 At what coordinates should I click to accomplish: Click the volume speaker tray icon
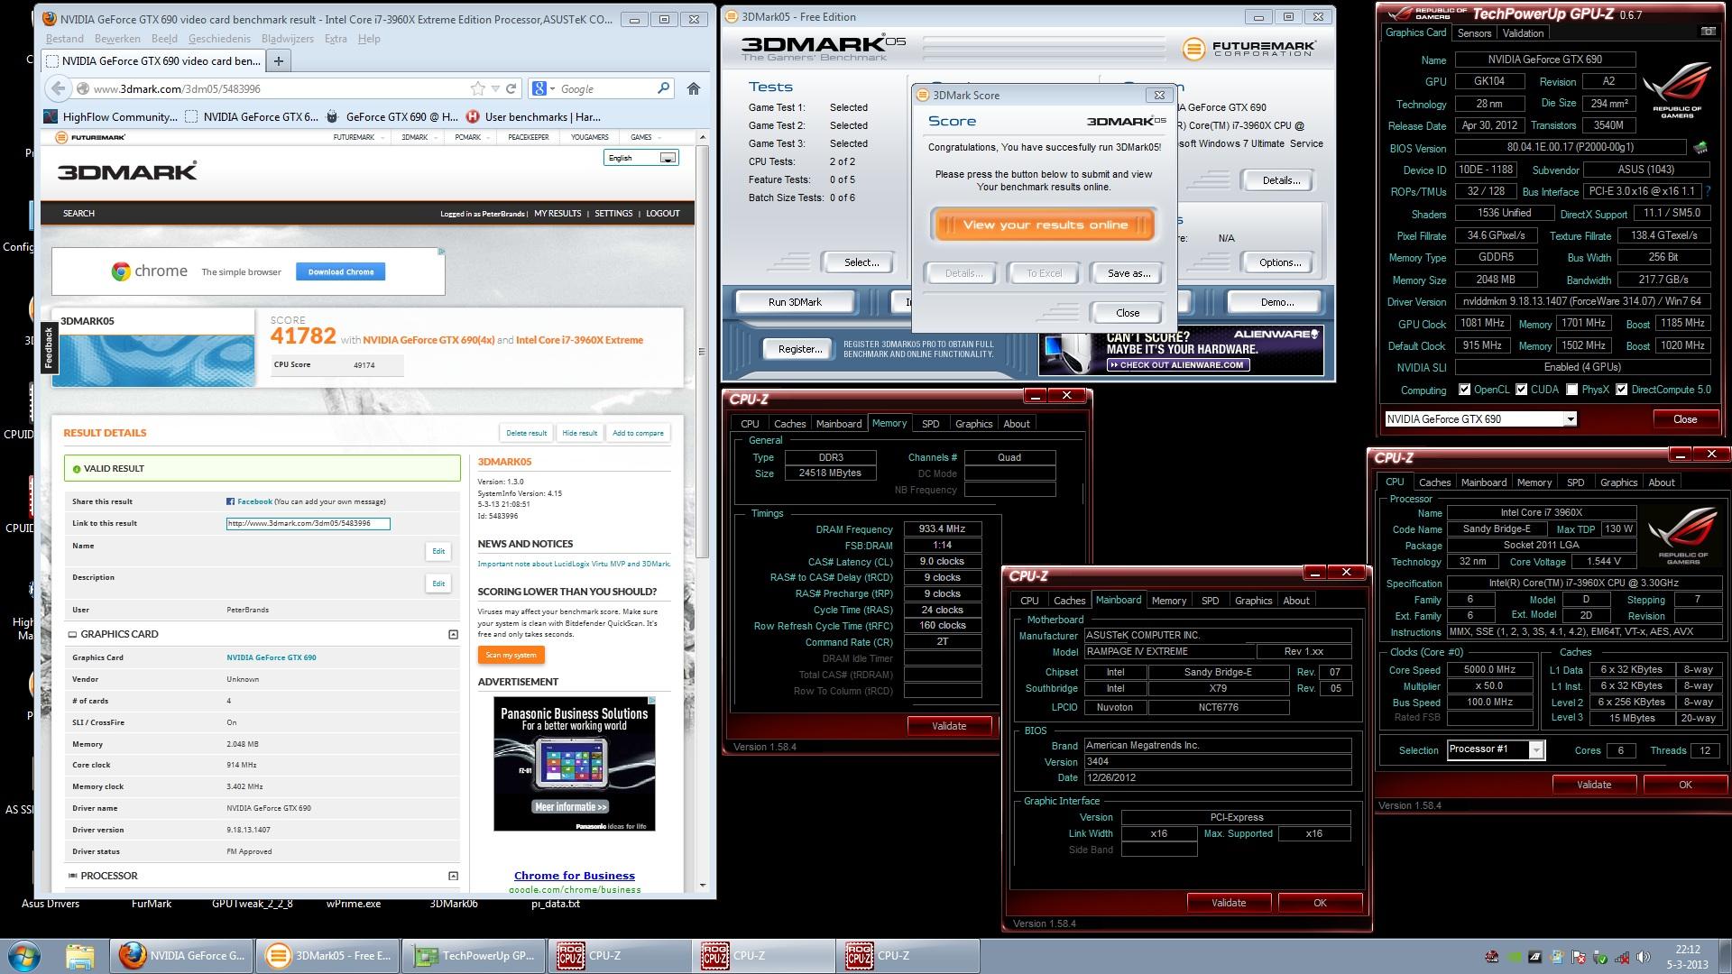click(1643, 957)
